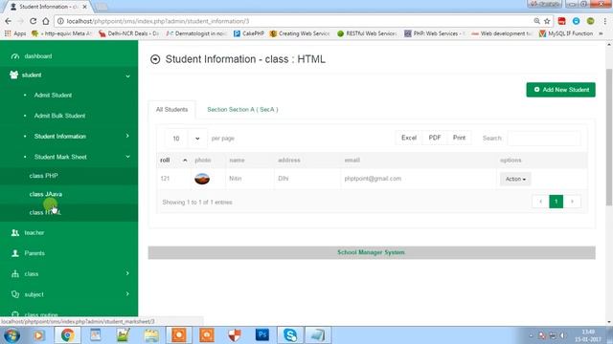613x344 pixels.
Task: Click the Showing 1 to 1 of 1 entries text
Action: coord(197,202)
